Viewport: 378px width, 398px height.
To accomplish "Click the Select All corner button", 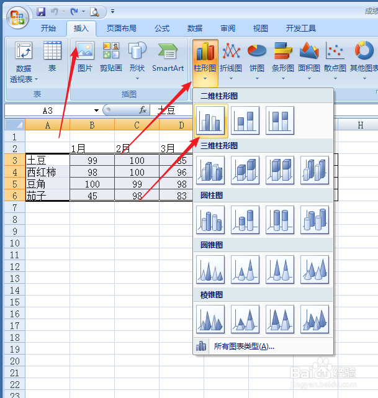I will point(15,125).
